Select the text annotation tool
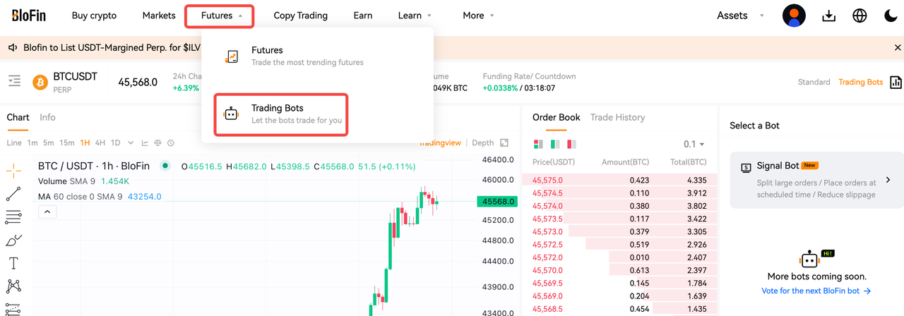Image resolution: width=904 pixels, height=316 pixels. point(13,264)
